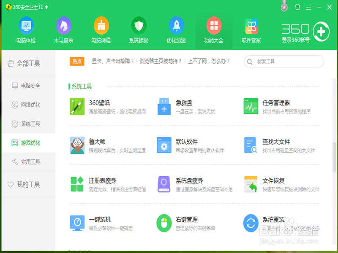This screenshot has width=338, height=253.
Task: Click description 帮您设置常用的默认软件
Action: pyautogui.click(x=200, y=151)
